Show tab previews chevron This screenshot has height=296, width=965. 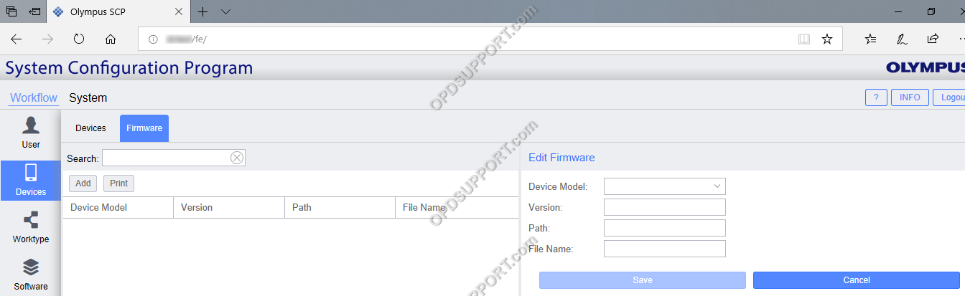[225, 11]
